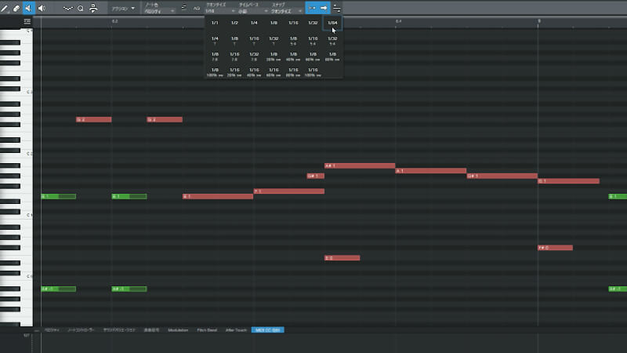This screenshot has width=627, height=353.
Task: Choose plain 1/8 in the top row
Action: 274,24
